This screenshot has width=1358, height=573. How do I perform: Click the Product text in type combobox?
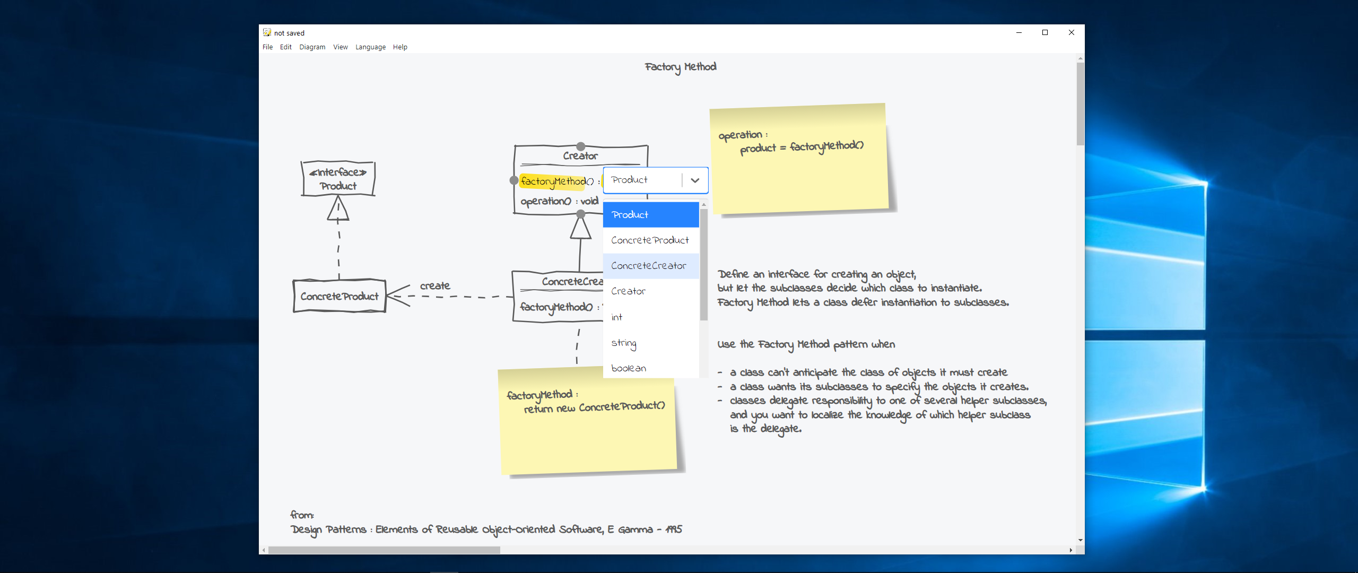(x=630, y=180)
